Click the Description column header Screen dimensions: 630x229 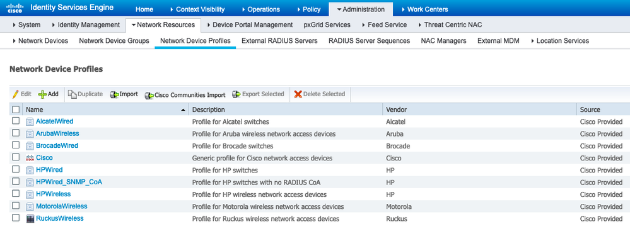tap(286, 109)
